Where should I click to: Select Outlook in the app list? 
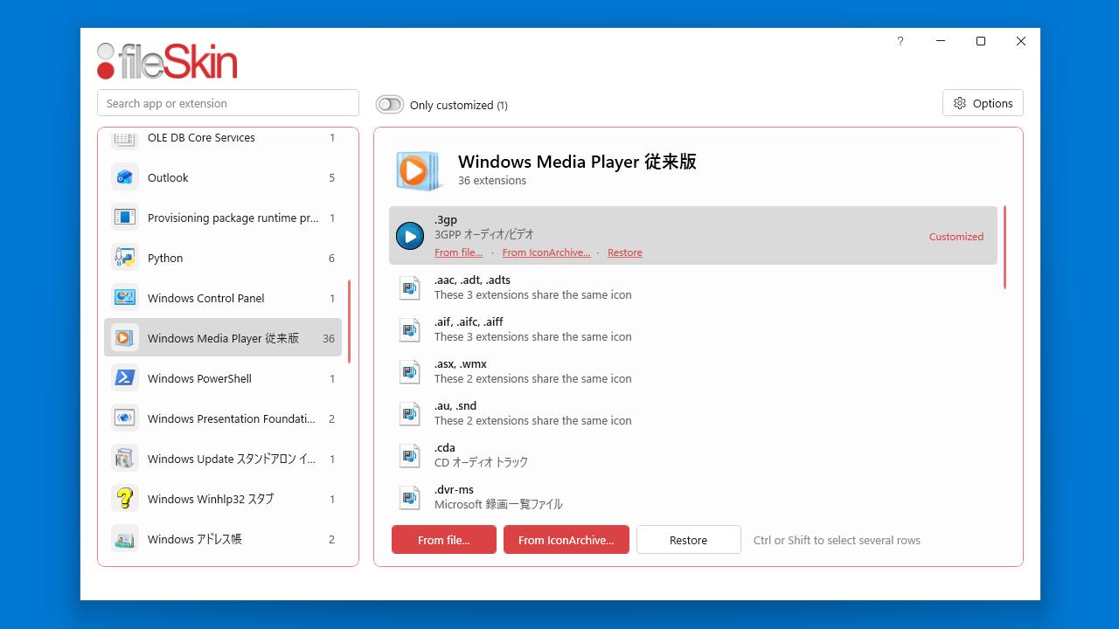click(223, 177)
